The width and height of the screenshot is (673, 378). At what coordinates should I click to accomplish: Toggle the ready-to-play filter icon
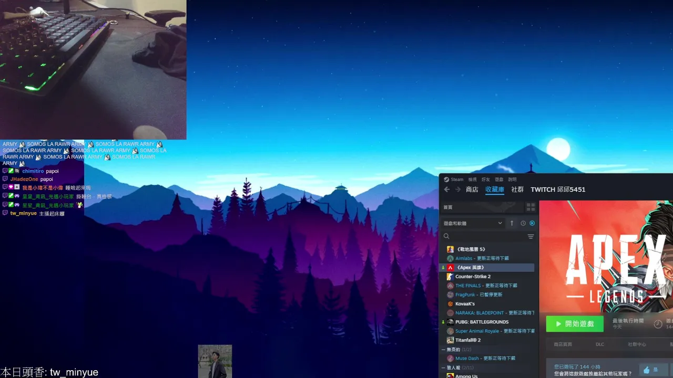tap(532, 223)
